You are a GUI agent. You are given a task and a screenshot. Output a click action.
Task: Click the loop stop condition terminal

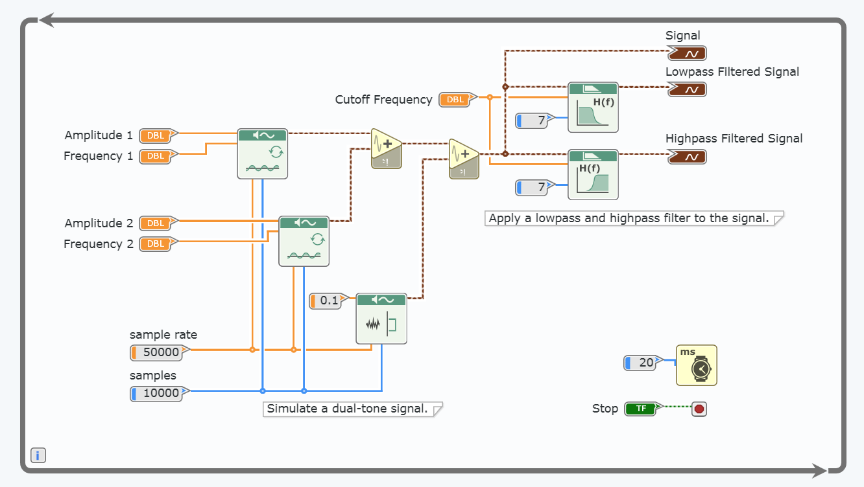coord(699,409)
